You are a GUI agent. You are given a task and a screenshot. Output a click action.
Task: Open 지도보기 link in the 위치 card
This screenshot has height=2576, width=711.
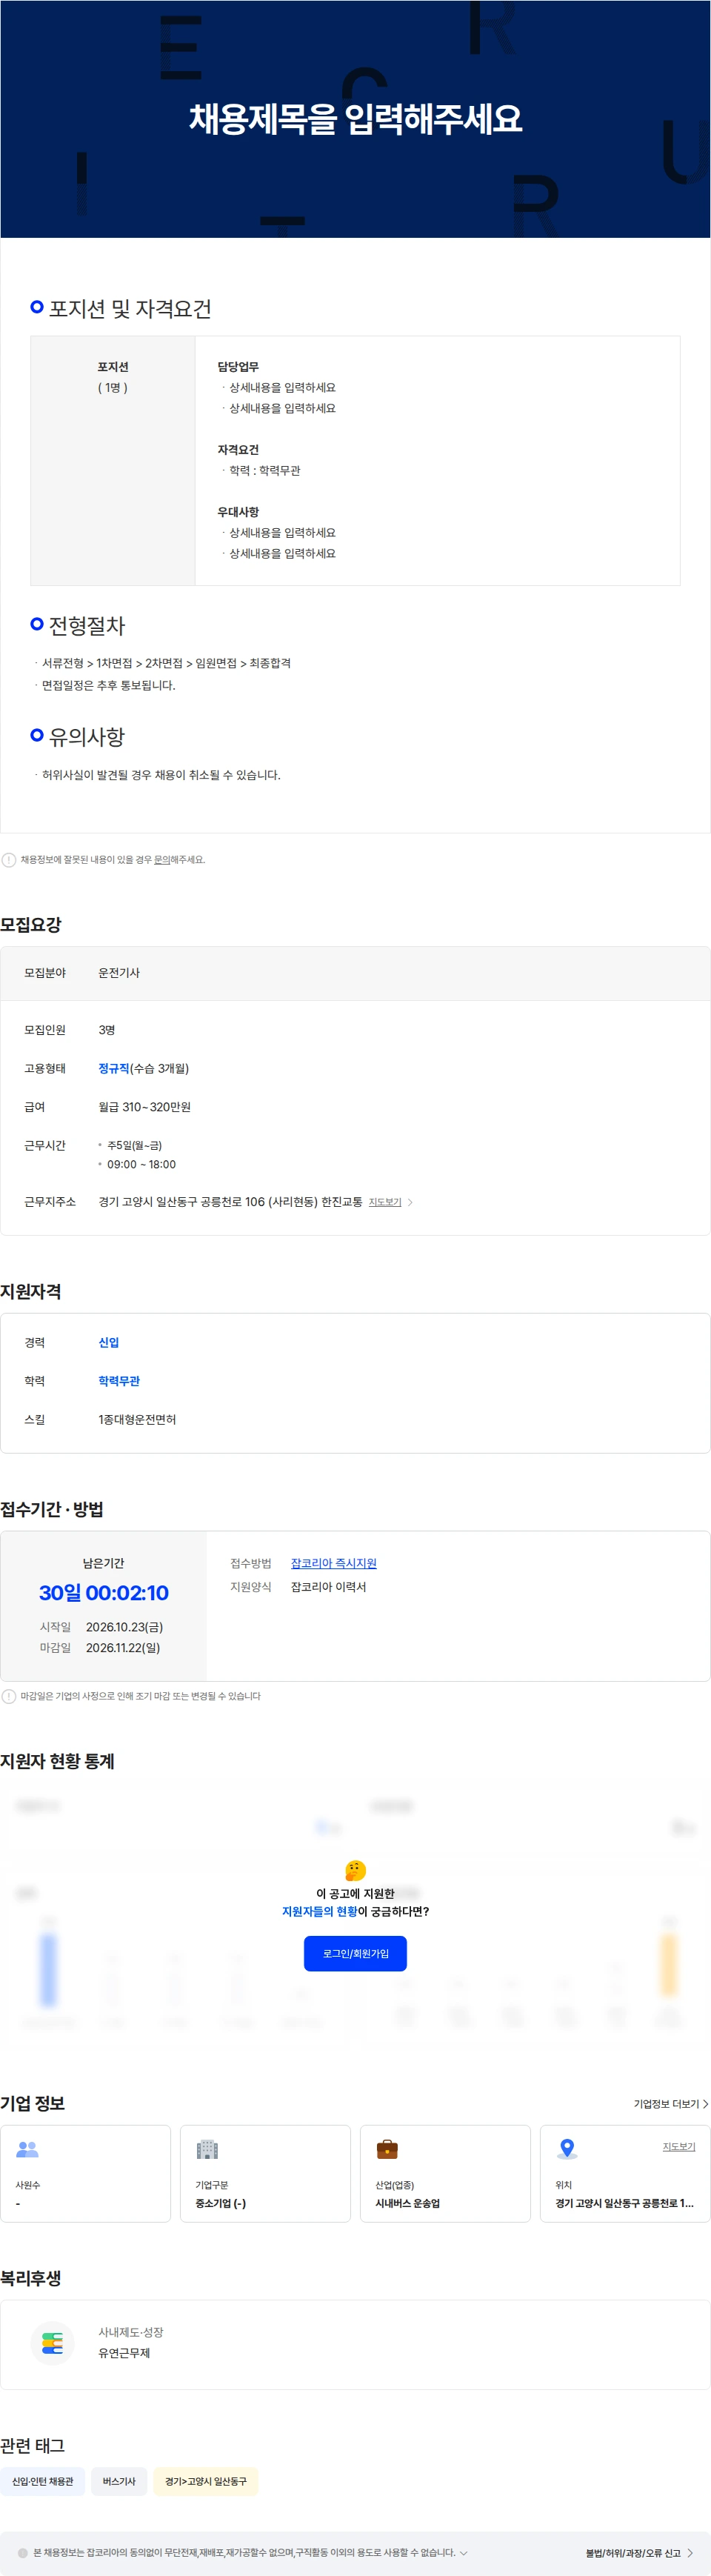(x=679, y=2146)
